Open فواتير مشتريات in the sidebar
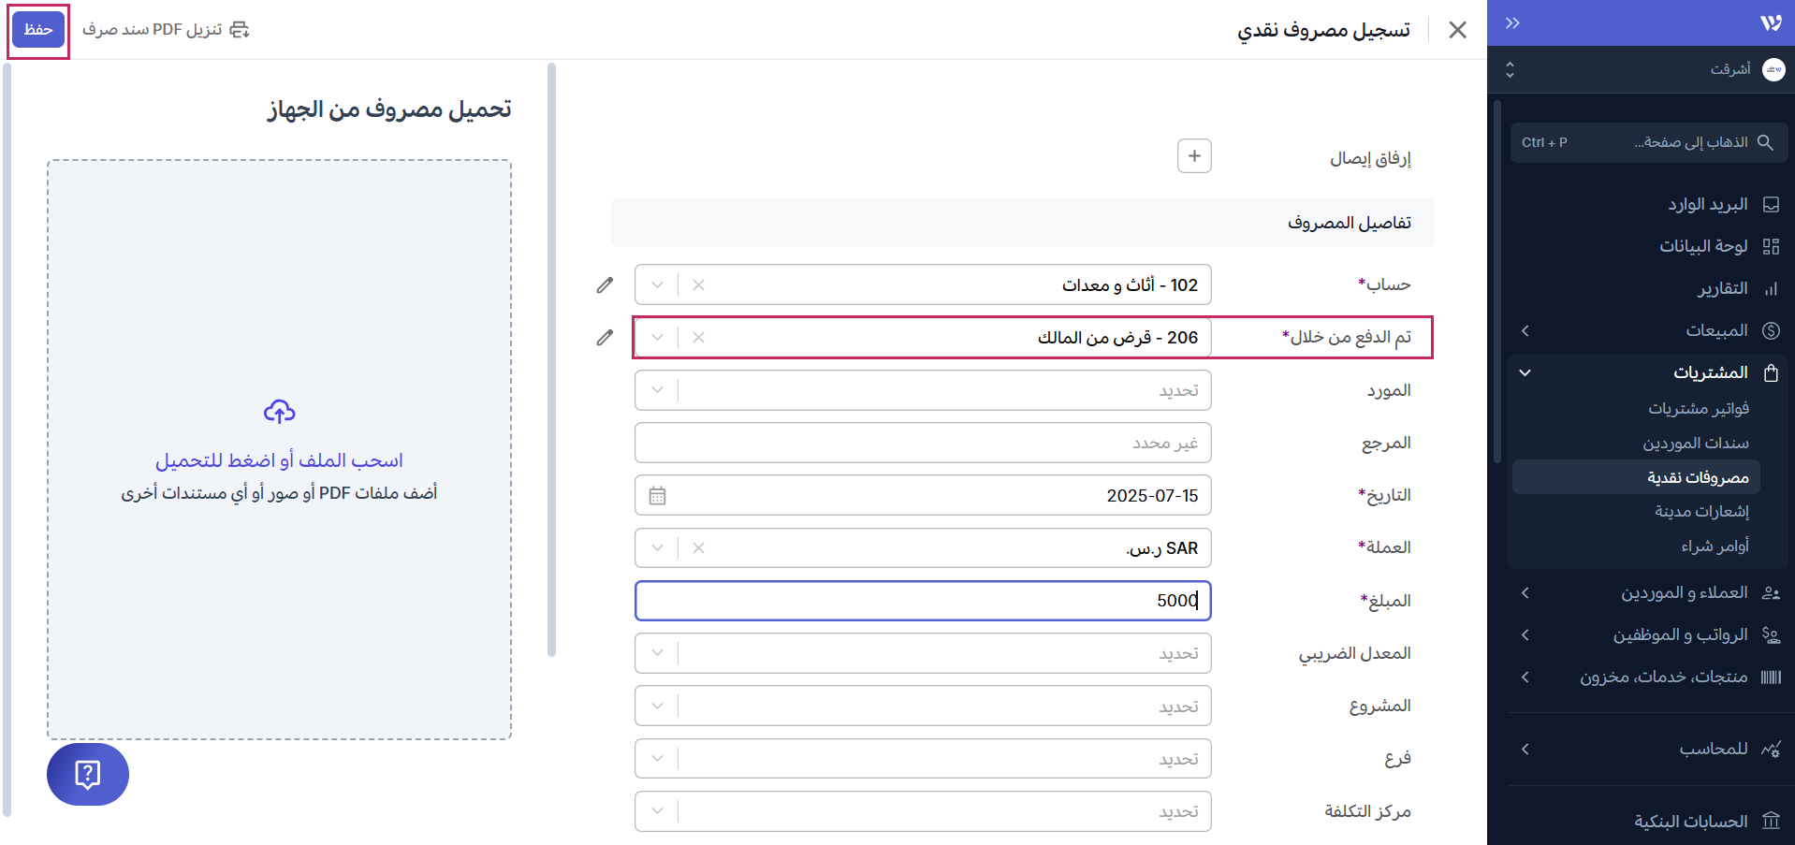The image size is (1795, 845). tap(1698, 409)
